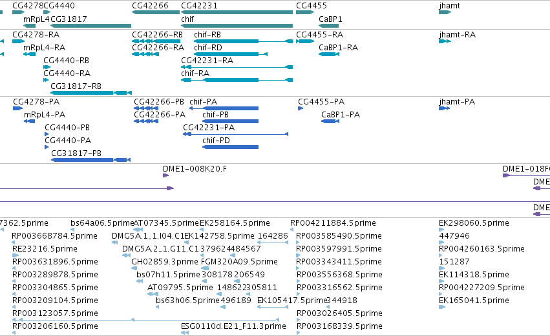This screenshot has width=550, height=336.
Task: Click the chif-RD transcript bar
Action: 231,54
